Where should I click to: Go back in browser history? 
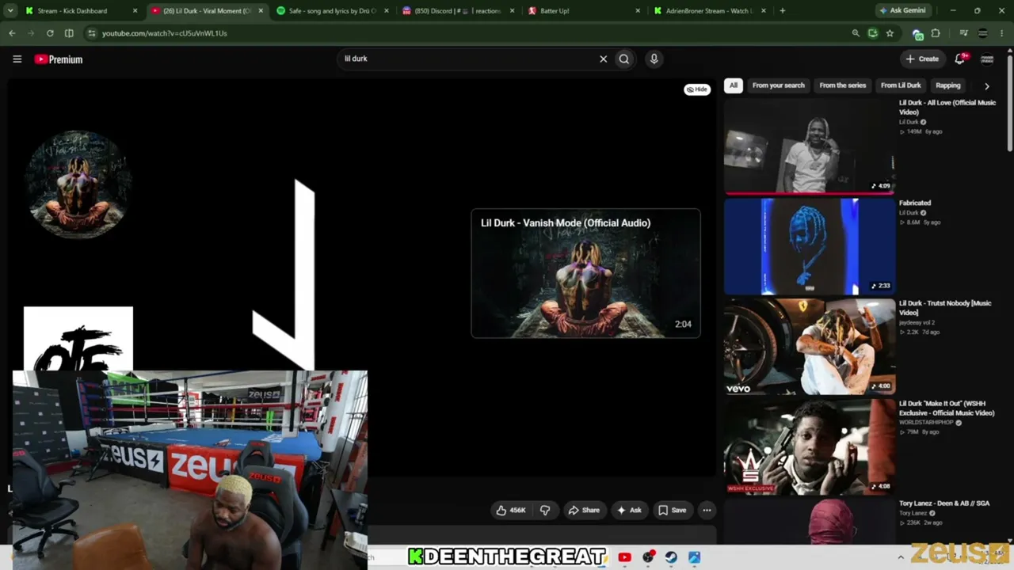pyautogui.click(x=12, y=33)
